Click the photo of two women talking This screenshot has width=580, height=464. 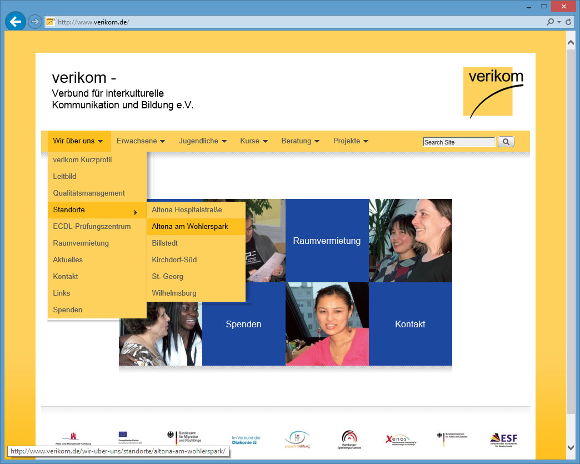(x=161, y=334)
